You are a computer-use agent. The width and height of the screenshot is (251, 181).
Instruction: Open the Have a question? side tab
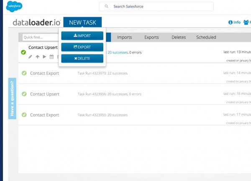[12, 99]
